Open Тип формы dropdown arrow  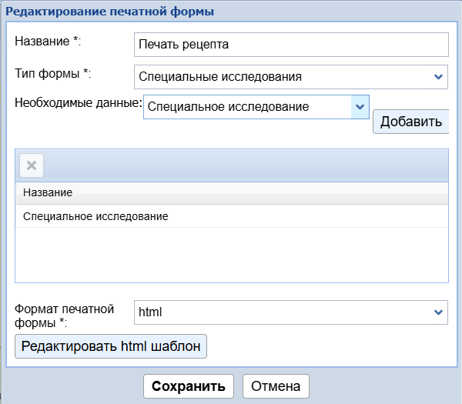click(x=438, y=77)
